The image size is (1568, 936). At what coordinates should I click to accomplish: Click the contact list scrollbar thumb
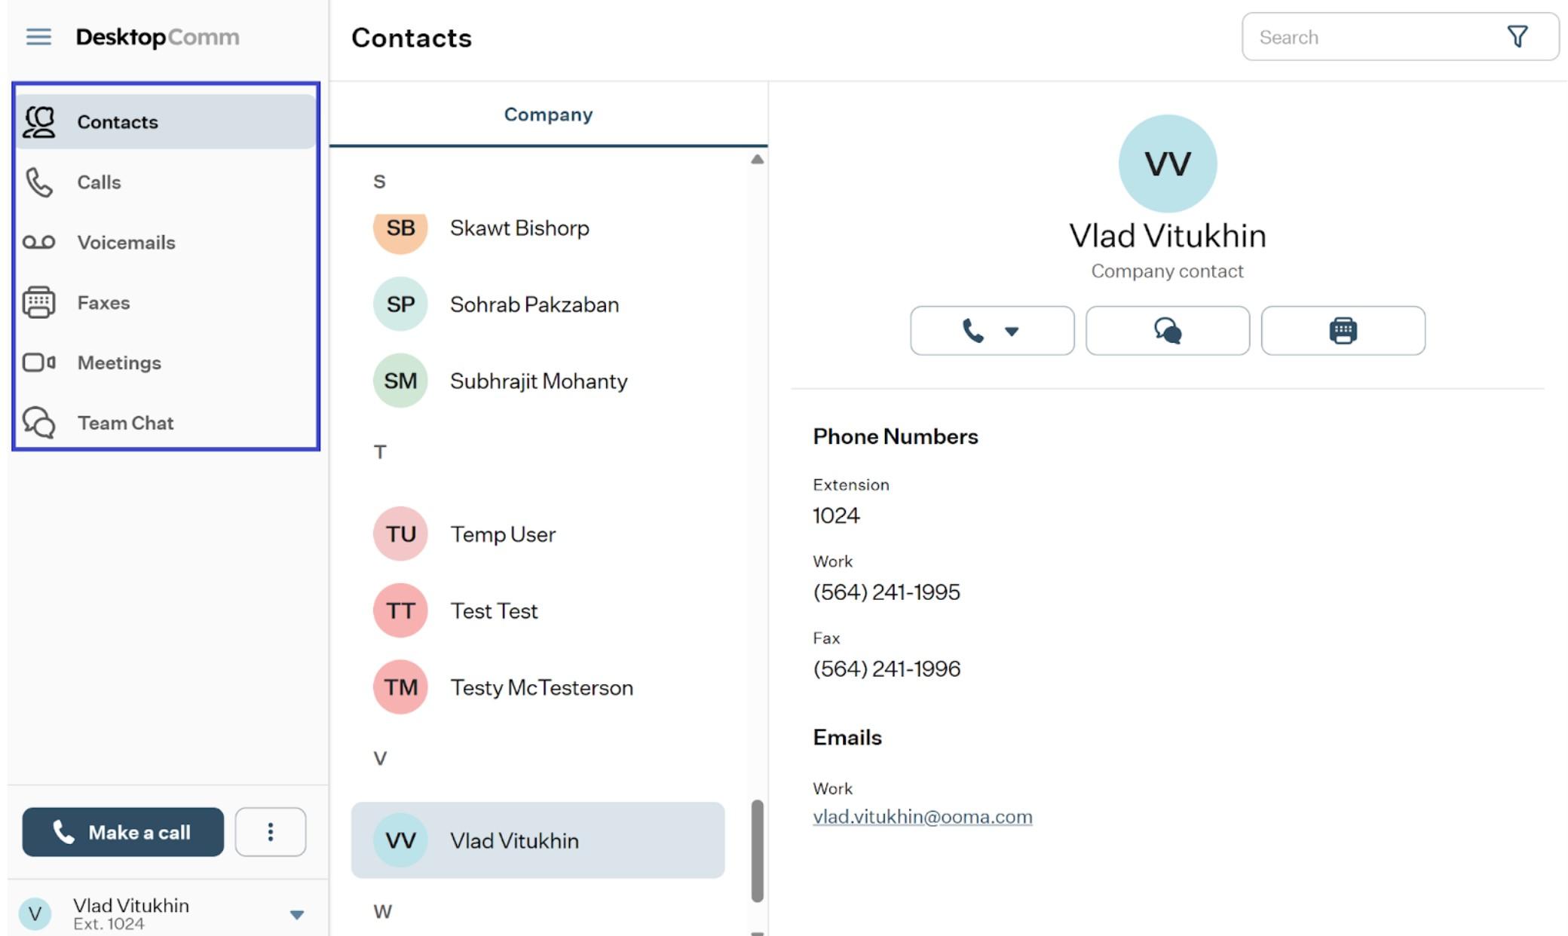(x=757, y=851)
